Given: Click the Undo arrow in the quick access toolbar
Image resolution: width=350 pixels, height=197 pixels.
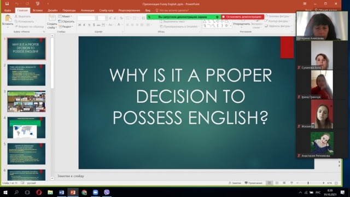Looking at the screenshot, I should [x=17, y=4].
